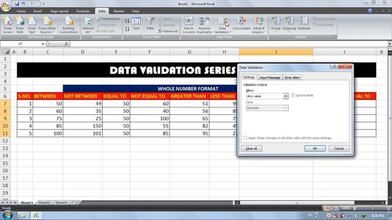Select the Sheet3 worksheet tab

[61, 203]
